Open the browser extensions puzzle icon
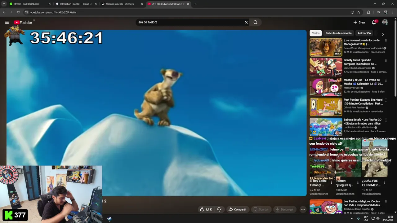The height and width of the screenshot is (223, 397). (368, 12)
